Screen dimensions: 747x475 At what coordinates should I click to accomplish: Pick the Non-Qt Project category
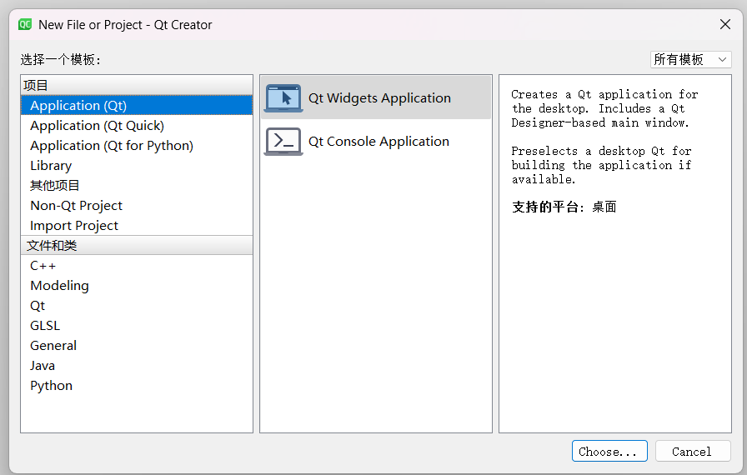tap(137, 205)
